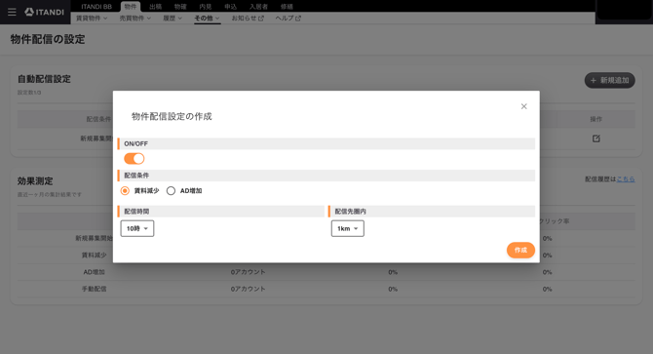Viewport: 653px width, 354px height.
Task: Switch to the 内見 tab
Action: (206, 7)
